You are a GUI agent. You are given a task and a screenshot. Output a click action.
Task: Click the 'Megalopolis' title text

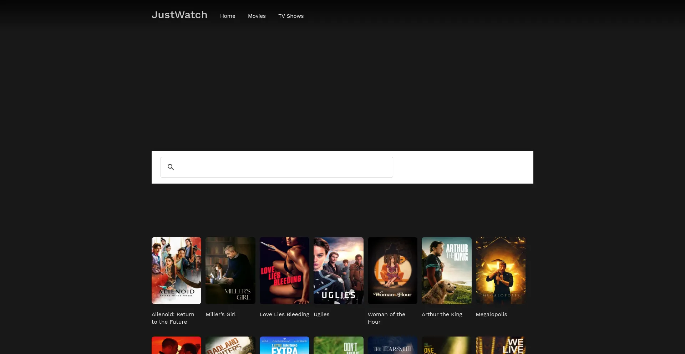click(491, 314)
